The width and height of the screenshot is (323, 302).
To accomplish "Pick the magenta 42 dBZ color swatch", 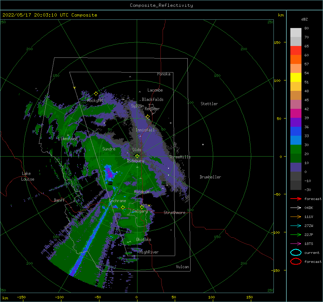I will coord(296,113).
